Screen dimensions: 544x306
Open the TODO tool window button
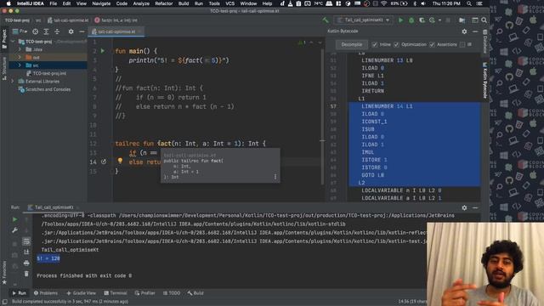point(172,293)
